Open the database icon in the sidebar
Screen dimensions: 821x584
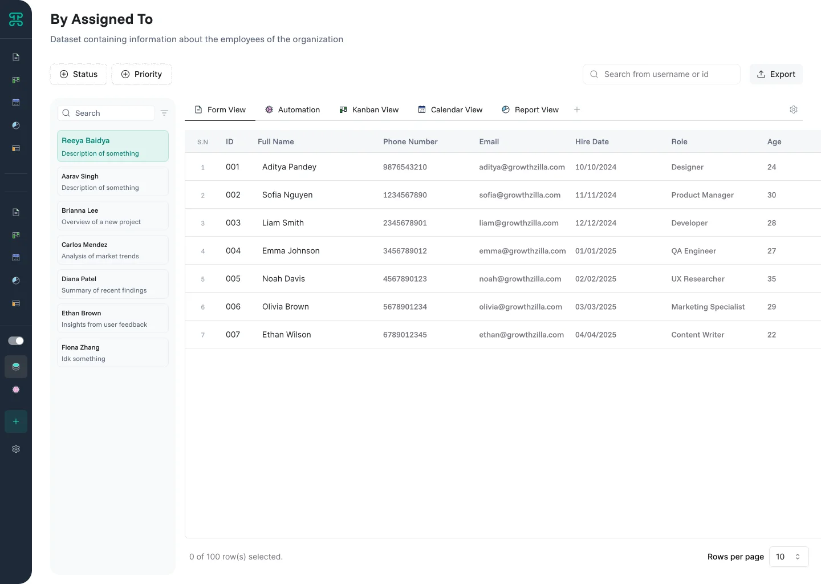coord(16,367)
